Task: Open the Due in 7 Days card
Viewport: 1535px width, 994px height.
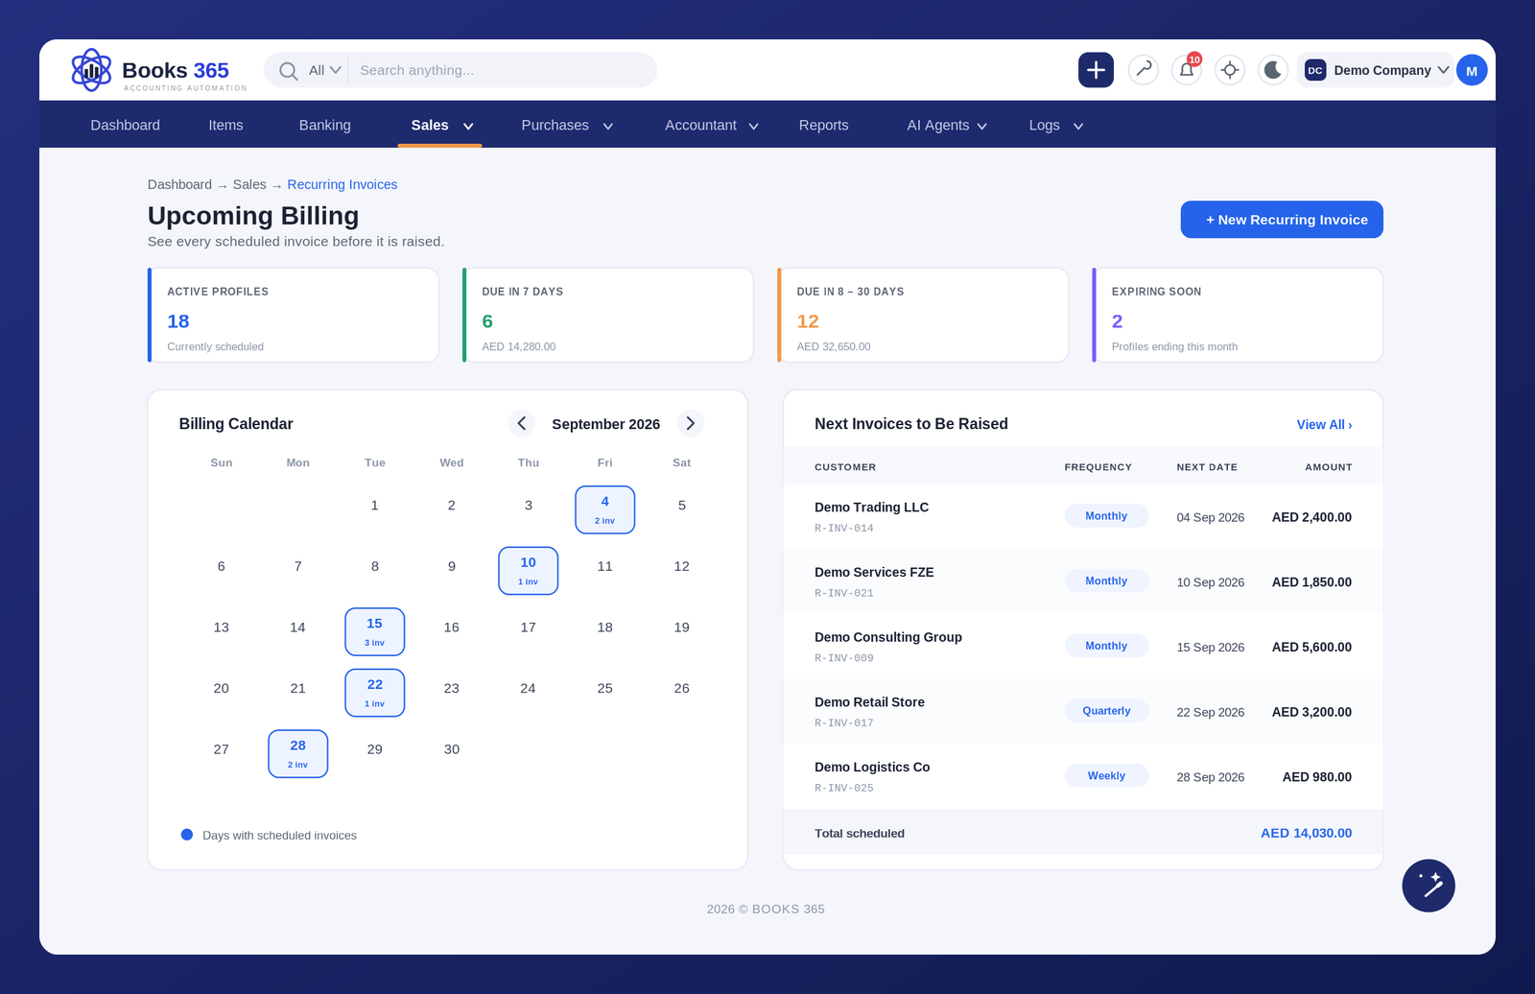Action: pyautogui.click(x=608, y=315)
